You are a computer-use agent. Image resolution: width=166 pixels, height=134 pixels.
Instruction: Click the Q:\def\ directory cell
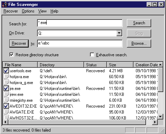[46, 71]
